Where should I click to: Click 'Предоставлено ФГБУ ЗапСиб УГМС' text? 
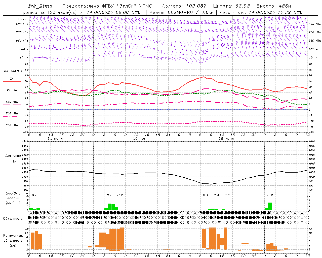point(108,6)
